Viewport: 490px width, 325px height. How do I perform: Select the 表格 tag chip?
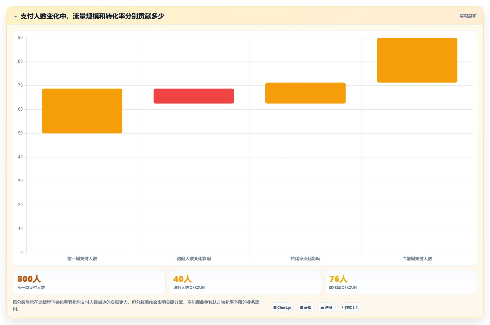point(306,307)
